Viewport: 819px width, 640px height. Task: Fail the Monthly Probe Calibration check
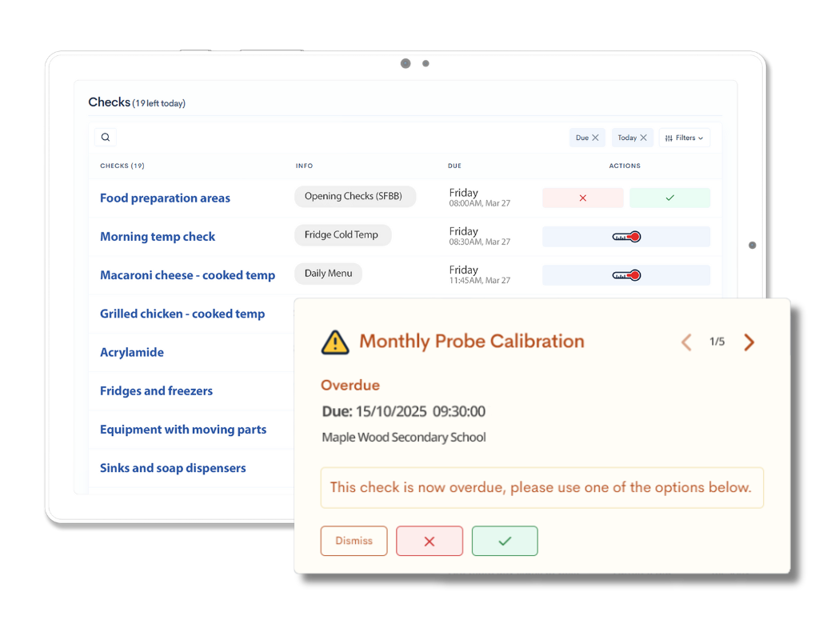coord(429,542)
